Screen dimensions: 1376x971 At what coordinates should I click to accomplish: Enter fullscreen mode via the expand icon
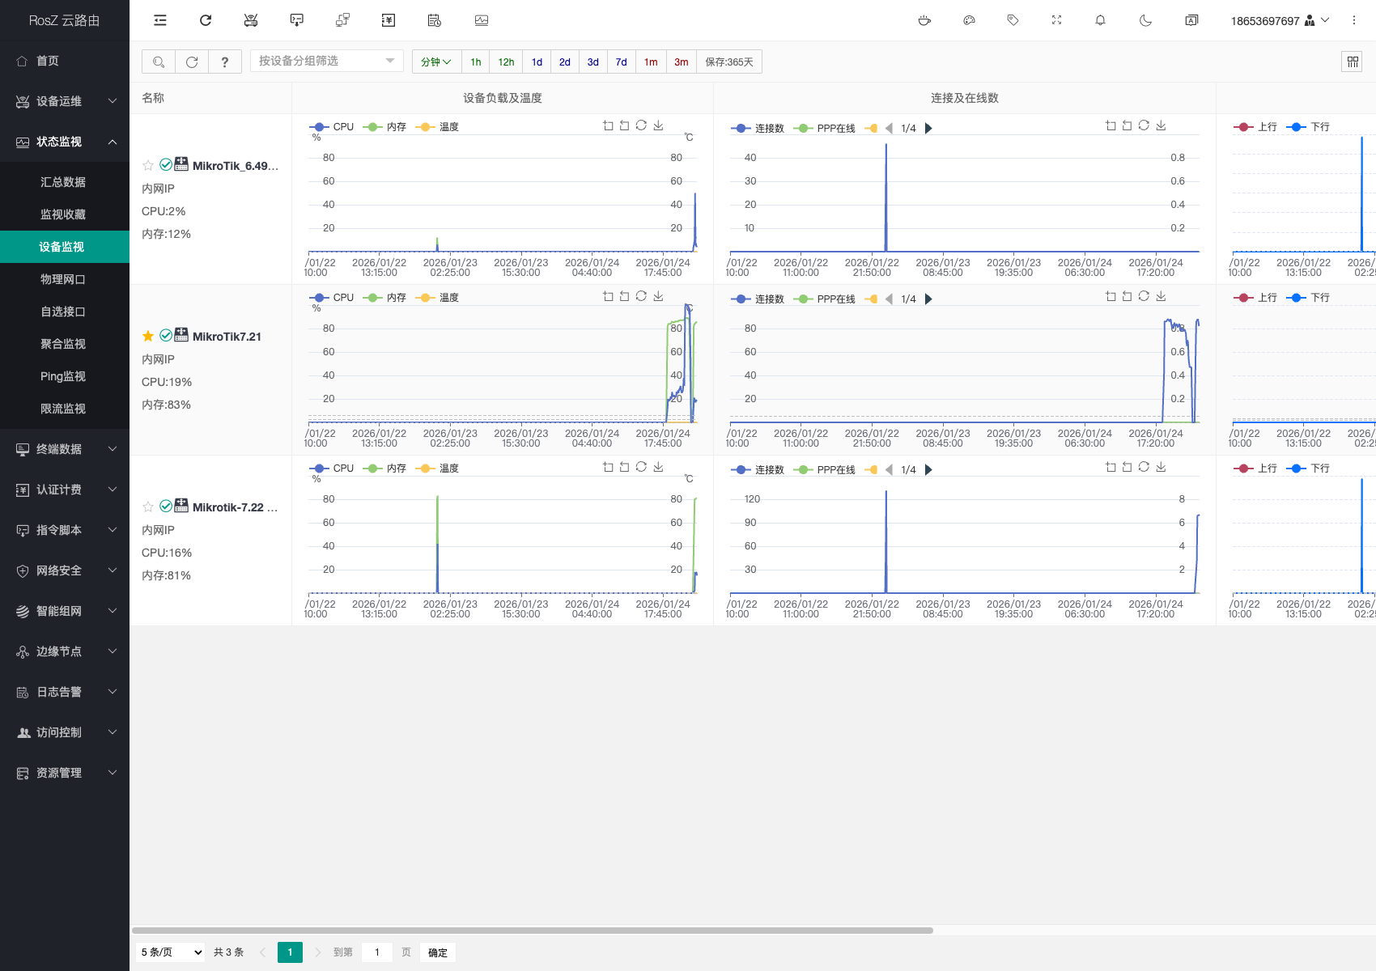[x=1056, y=20]
